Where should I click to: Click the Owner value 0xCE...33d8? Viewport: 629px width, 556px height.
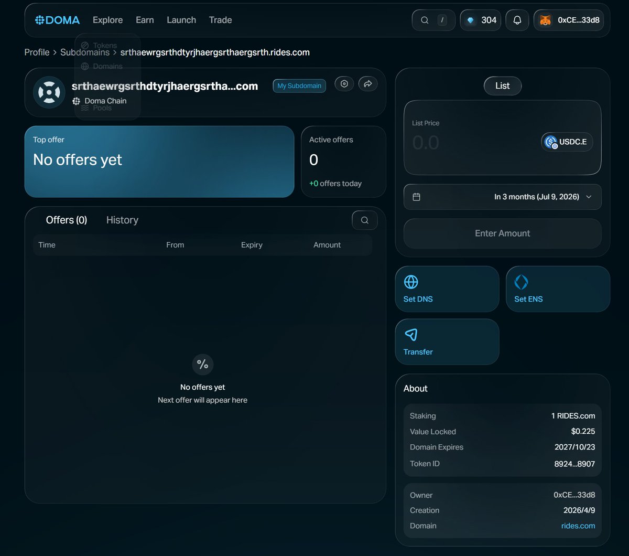click(x=574, y=495)
